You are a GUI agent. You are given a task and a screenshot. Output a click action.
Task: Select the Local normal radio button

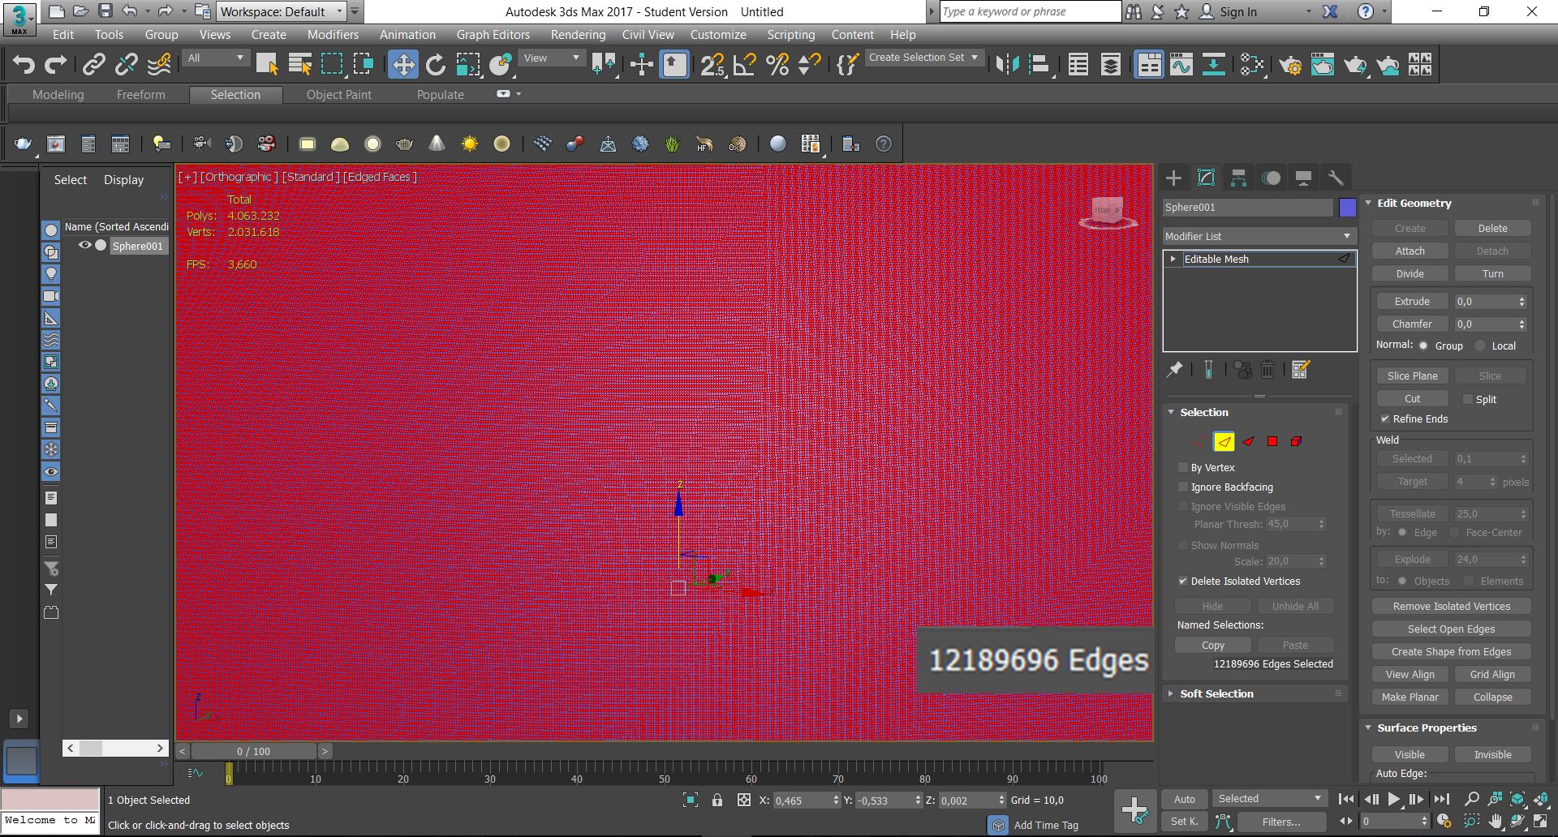coord(1480,346)
